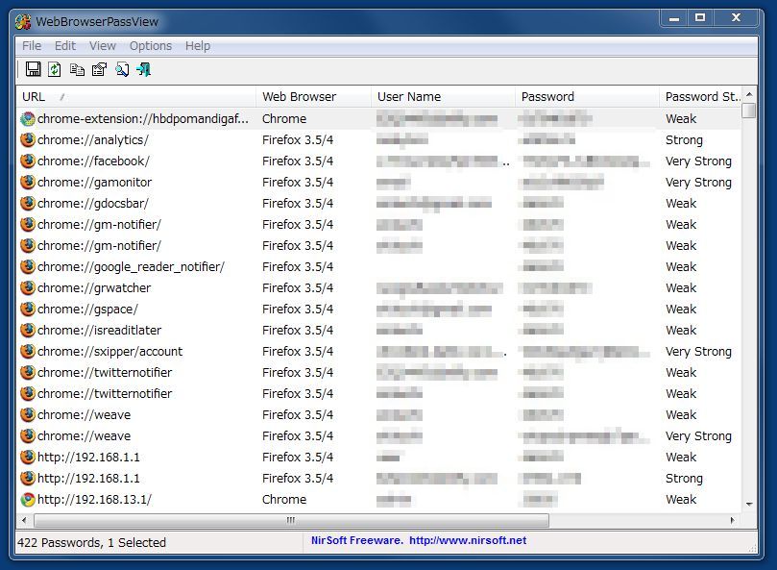
Task: Sort by the User Name column header
Action: (x=443, y=97)
